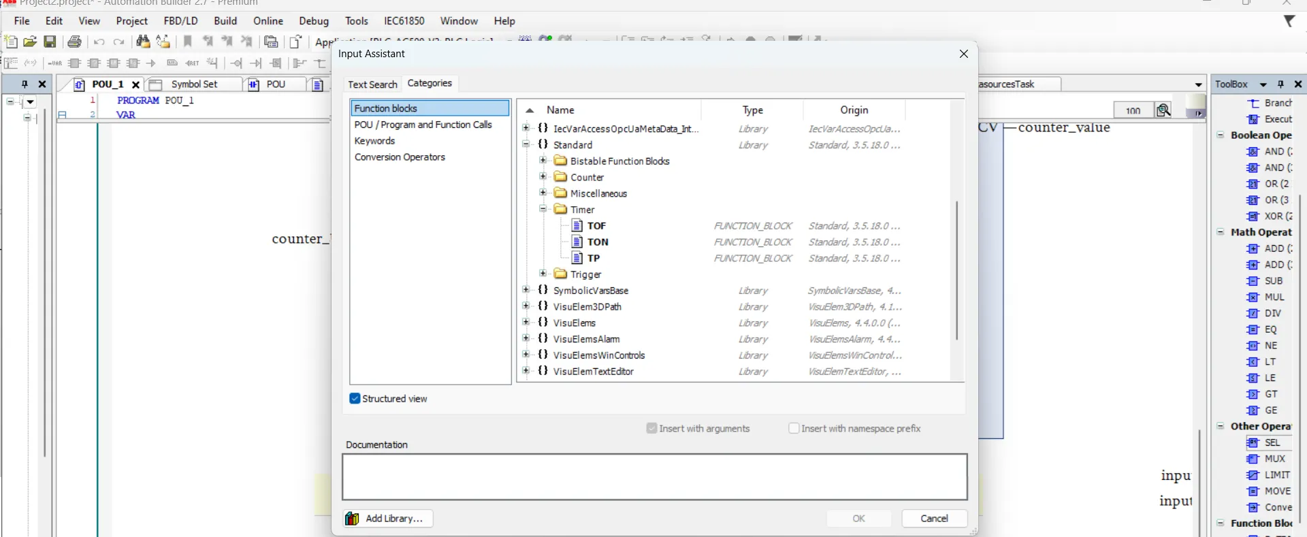Image resolution: width=1307 pixels, height=537 pixels.
Task: Switch to the Categories tab
Action: click(430, 83)
